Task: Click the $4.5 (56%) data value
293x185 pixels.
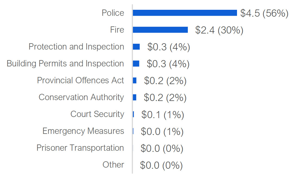Action: point(264,13)
